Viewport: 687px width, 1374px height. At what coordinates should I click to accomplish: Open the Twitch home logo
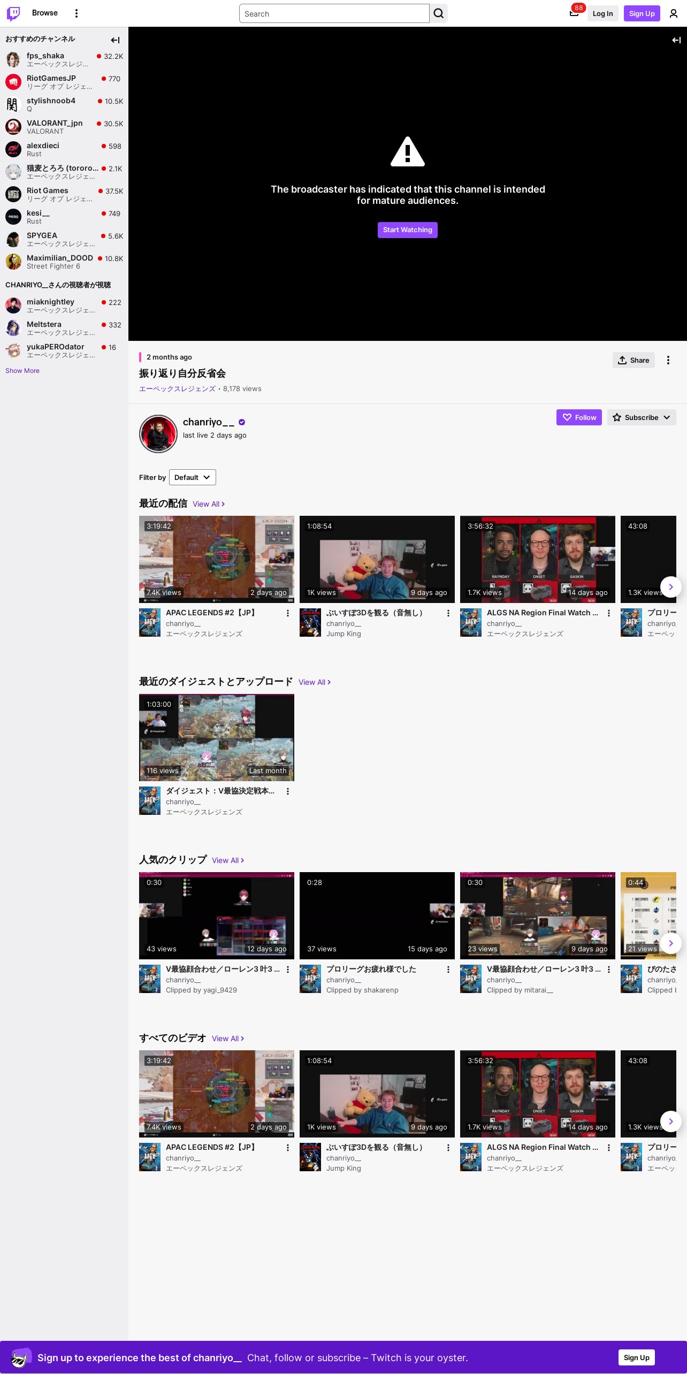point(13,13)
